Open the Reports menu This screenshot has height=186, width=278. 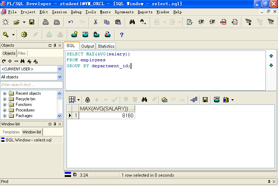145,12
